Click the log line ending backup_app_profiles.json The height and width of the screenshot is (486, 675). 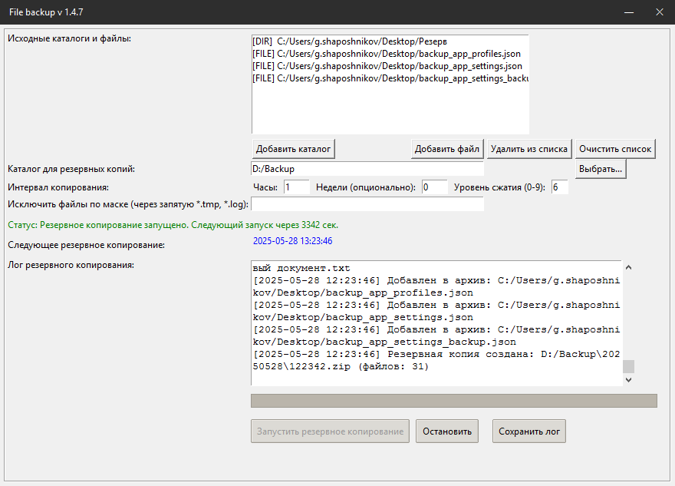[363, 293]
